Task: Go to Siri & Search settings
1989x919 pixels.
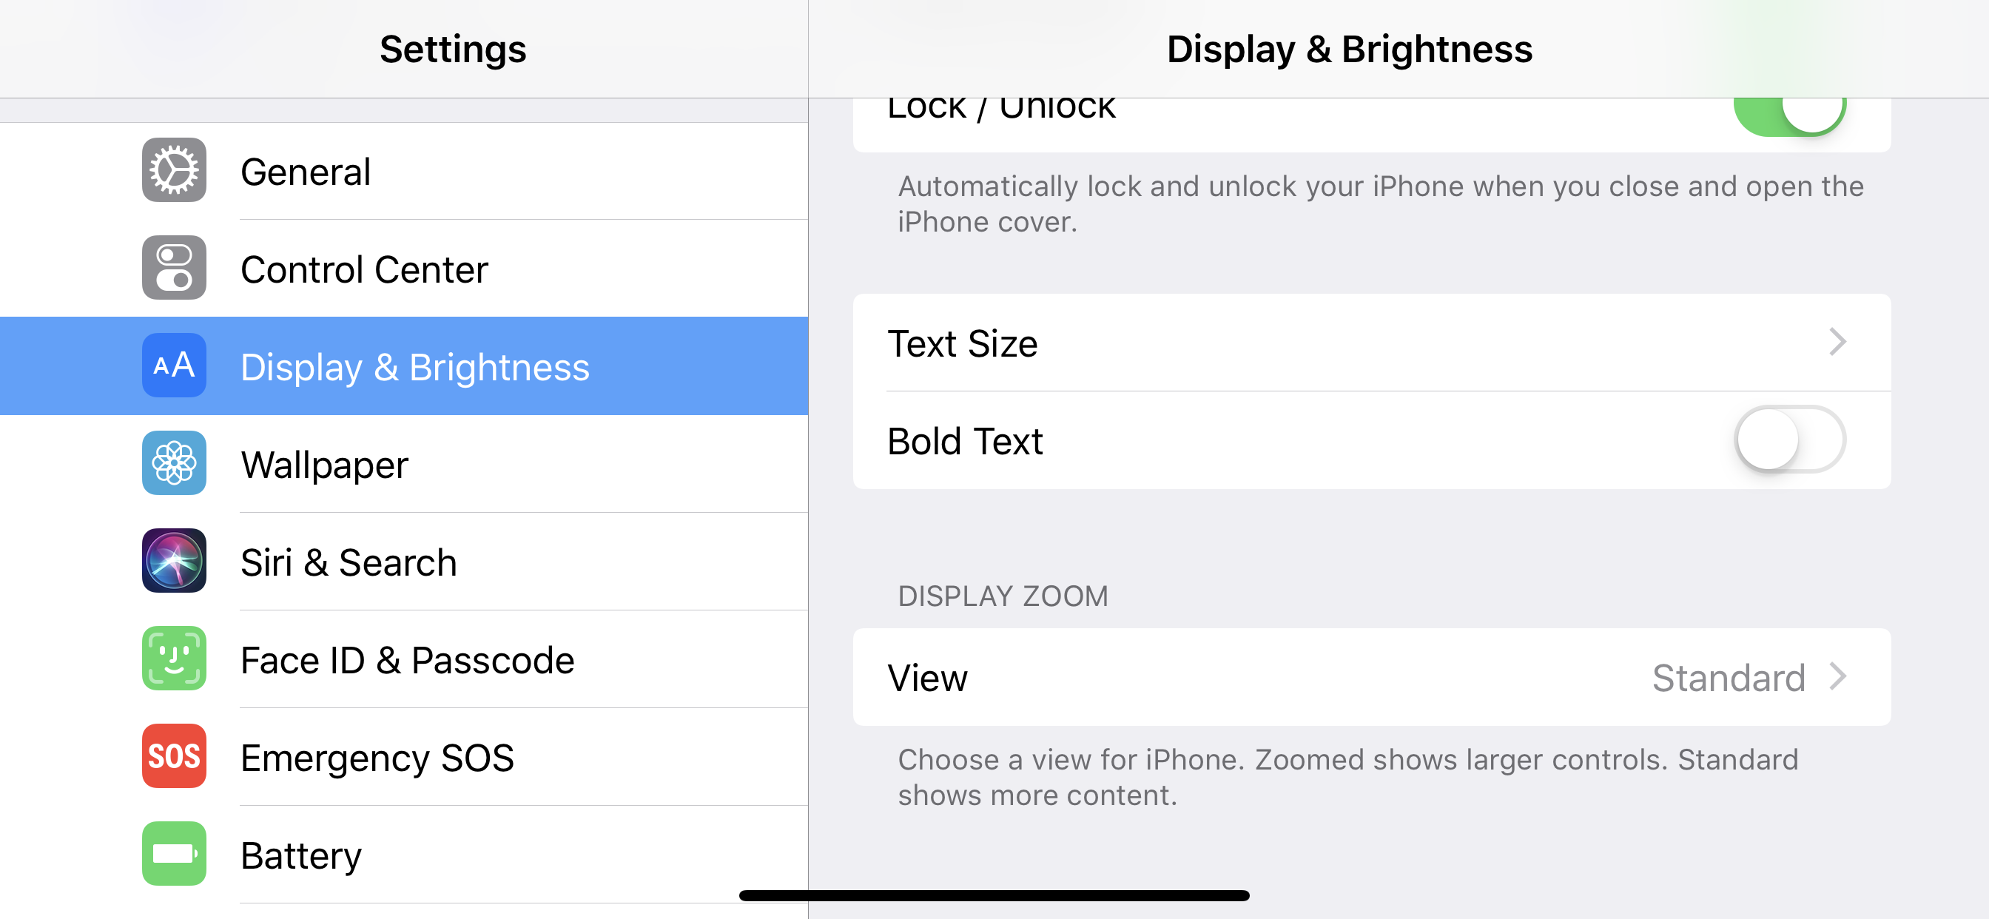Action: 349,562
